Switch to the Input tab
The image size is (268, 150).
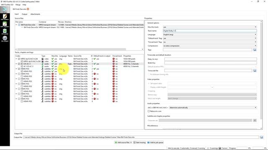pos(17,14)
